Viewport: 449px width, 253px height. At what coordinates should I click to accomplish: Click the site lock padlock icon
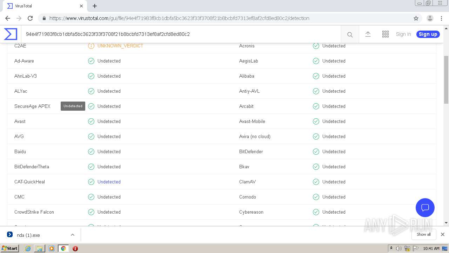[44, 18]
